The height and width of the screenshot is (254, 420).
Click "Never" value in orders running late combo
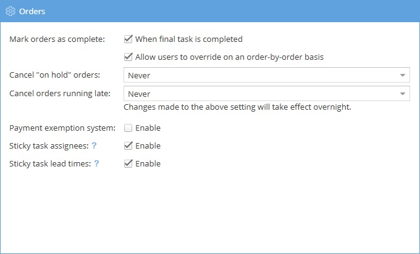pos(140,94)
